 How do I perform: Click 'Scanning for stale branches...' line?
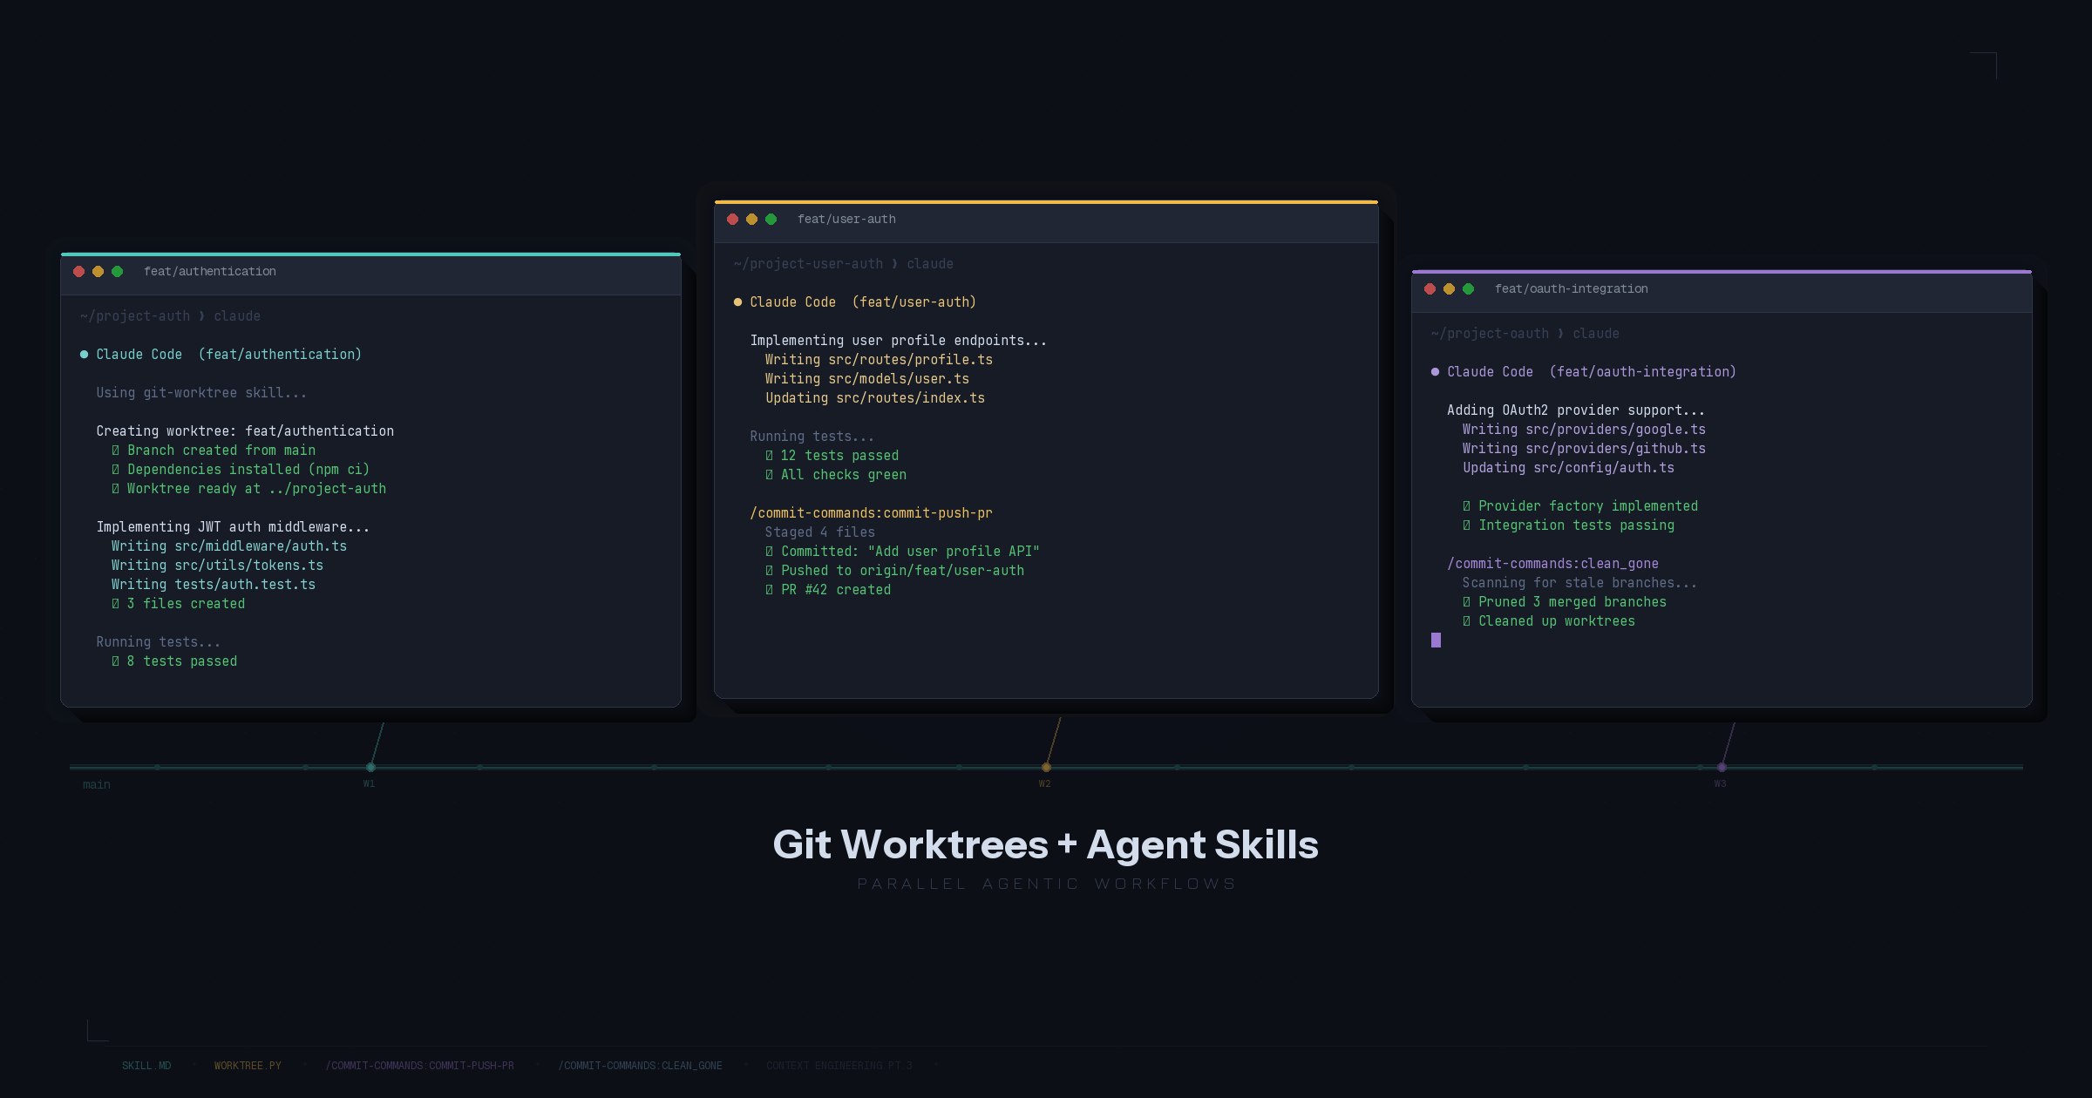click(x=1579, y=583)
